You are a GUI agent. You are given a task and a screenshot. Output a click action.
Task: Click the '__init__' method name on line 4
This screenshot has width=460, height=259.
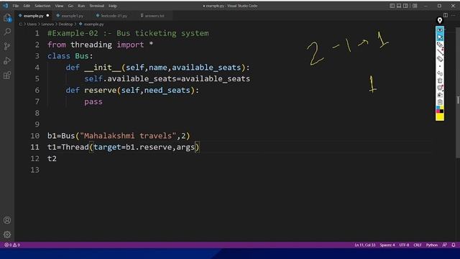102,68
